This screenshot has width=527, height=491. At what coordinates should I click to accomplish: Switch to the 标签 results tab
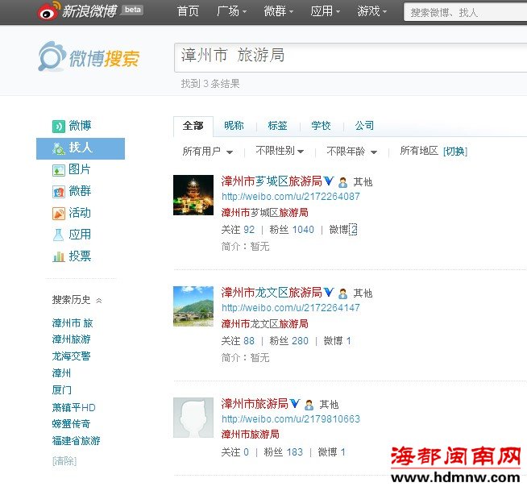[x=278, y=126]
